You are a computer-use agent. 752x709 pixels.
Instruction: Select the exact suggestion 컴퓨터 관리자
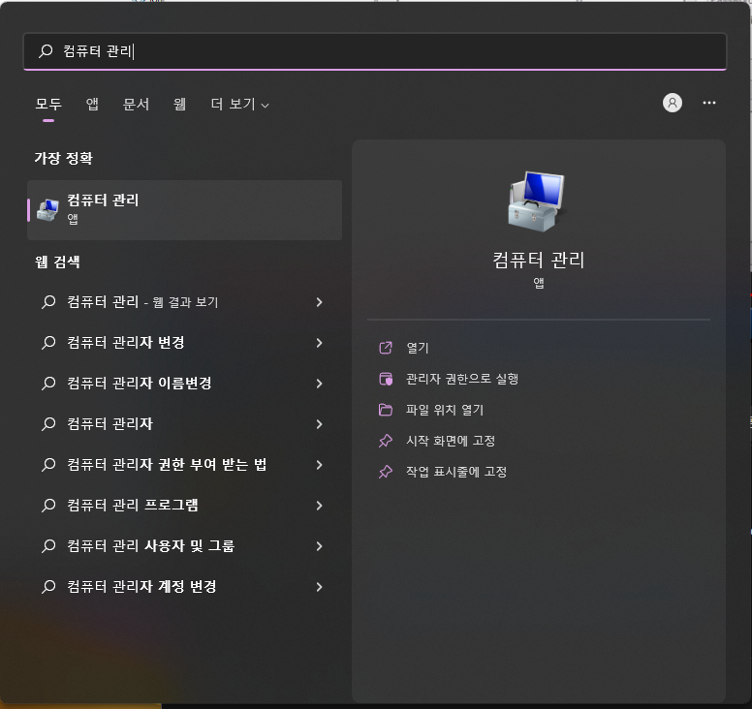185,424
